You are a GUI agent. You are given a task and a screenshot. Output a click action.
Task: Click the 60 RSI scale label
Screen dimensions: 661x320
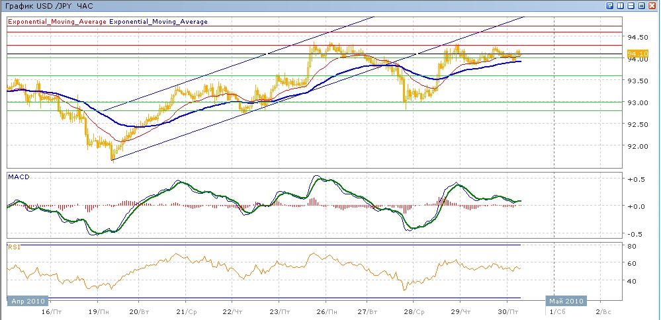[x=632, y=264]
